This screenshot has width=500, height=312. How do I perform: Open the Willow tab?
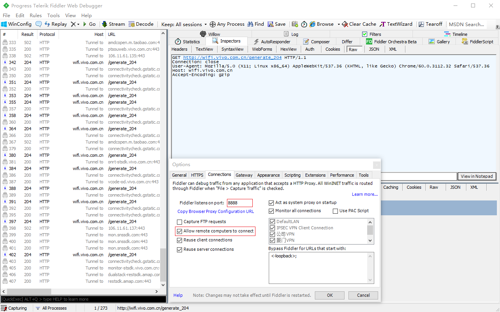210,34
